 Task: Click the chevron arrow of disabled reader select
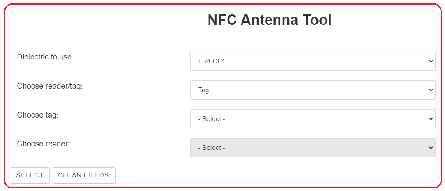click(430, 148)
